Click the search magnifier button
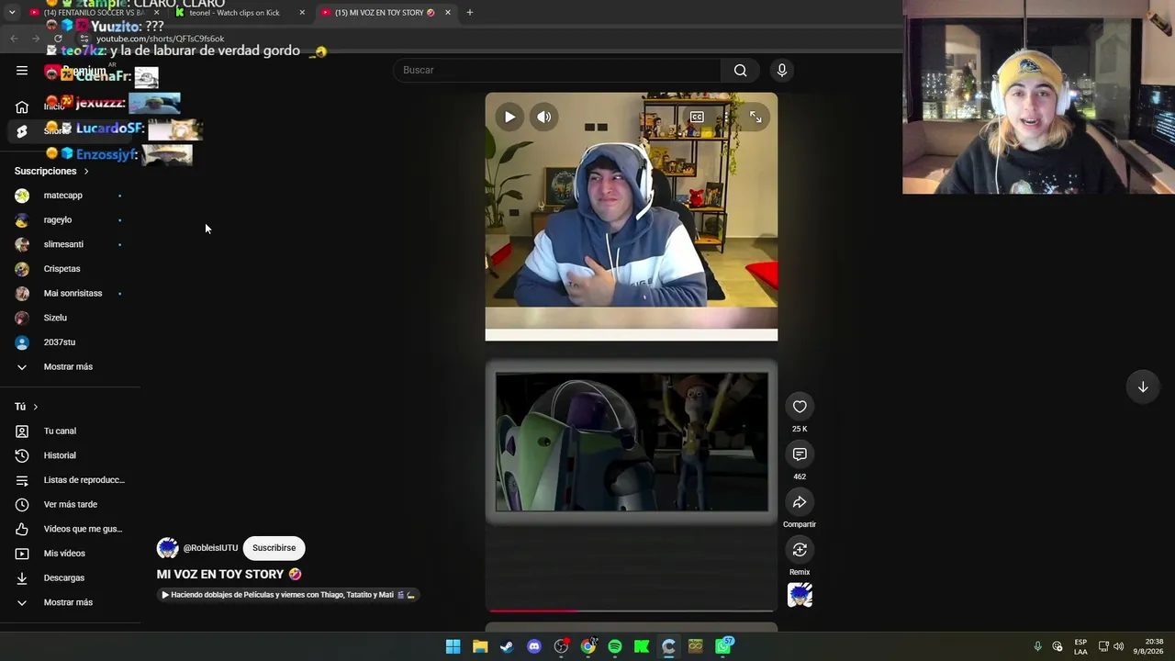The height and width of the screenshot is (661, 1175). (740, 71)
